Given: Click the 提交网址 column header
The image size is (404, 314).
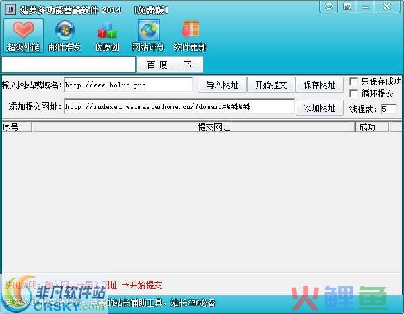Looking at the screenshot, I should (x=193, y=127).
